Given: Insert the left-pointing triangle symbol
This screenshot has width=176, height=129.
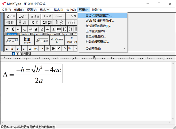Looking at the screenshot, I should pyautogui.click(x=59, y=48).
